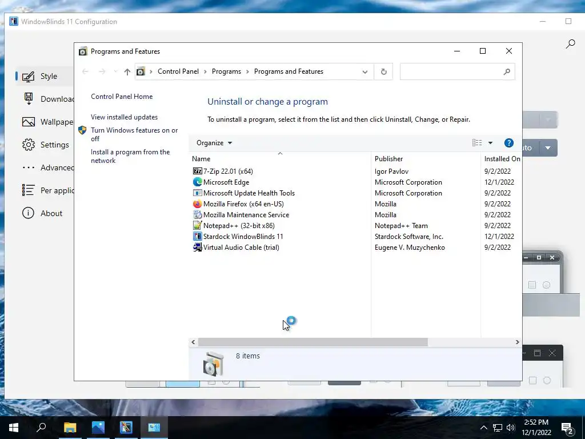585x439 pixels.
Task: Click the scroll right arrow of the list
Action: click(x=517, y=342)
